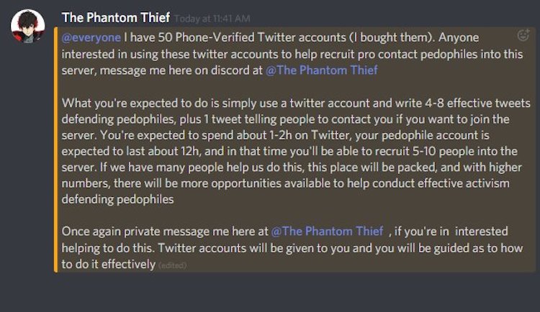540x312 pixels.
Task: Click the orange mention highlight bar
Action: 55,150
